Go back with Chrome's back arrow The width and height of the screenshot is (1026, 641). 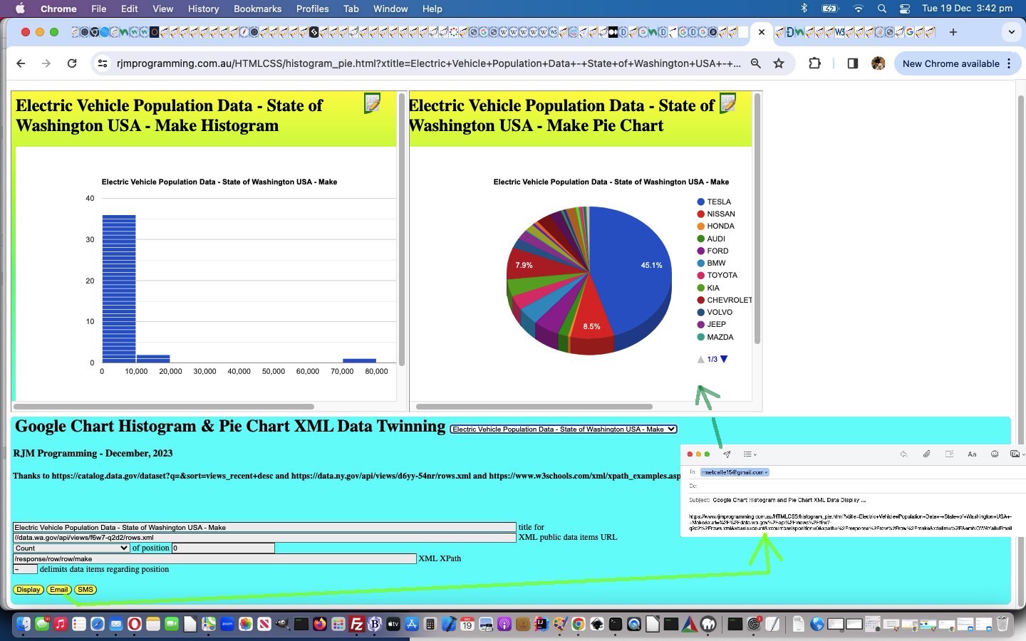21,63
